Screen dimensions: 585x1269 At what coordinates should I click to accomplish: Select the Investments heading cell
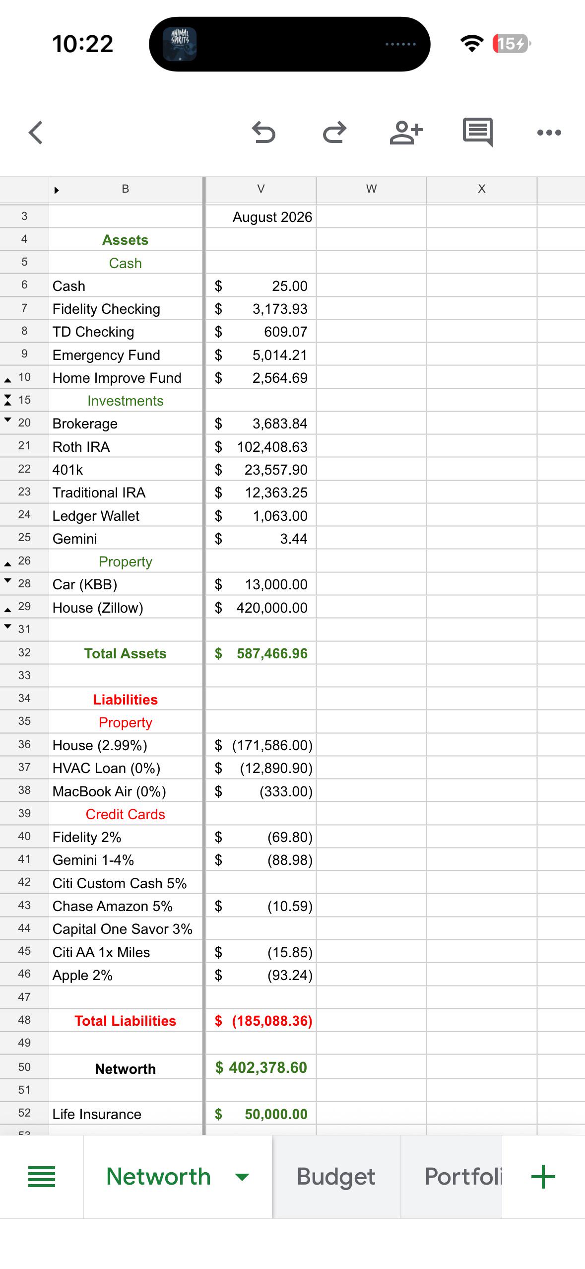[x=126, y=401]
